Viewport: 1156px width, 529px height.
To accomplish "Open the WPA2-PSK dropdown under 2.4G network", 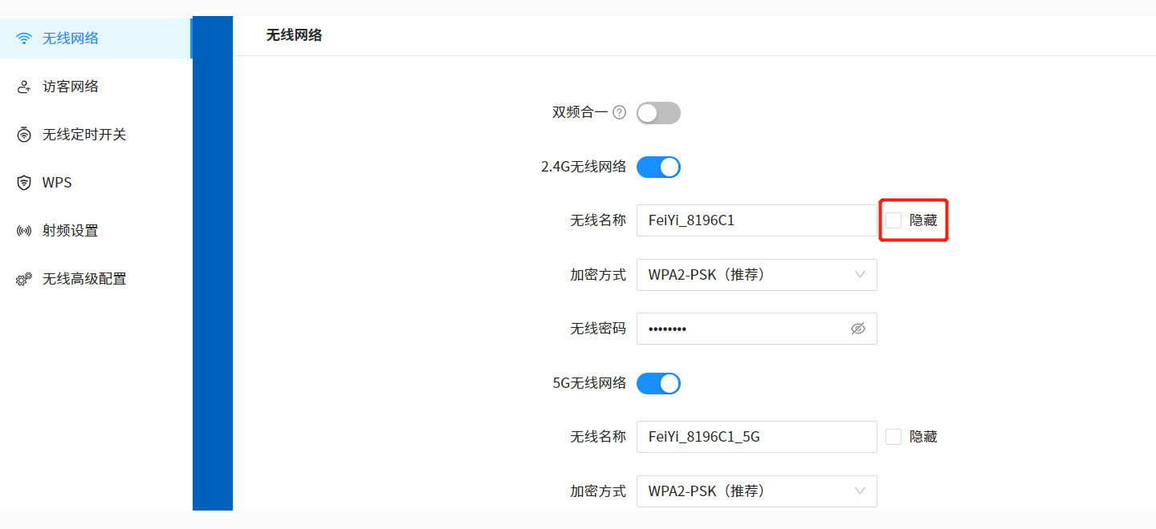I will click(756, 275).
